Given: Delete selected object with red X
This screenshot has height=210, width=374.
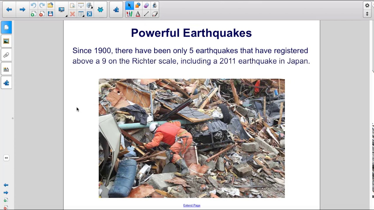Looking at the screenshot, I should point(72,14).
